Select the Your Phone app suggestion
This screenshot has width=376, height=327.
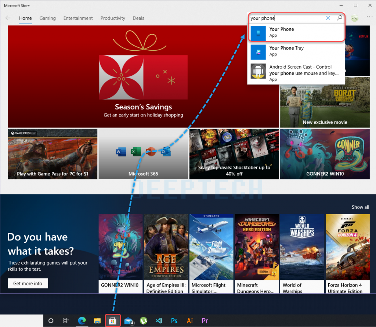pyautogui.click(x=296, y=33)
